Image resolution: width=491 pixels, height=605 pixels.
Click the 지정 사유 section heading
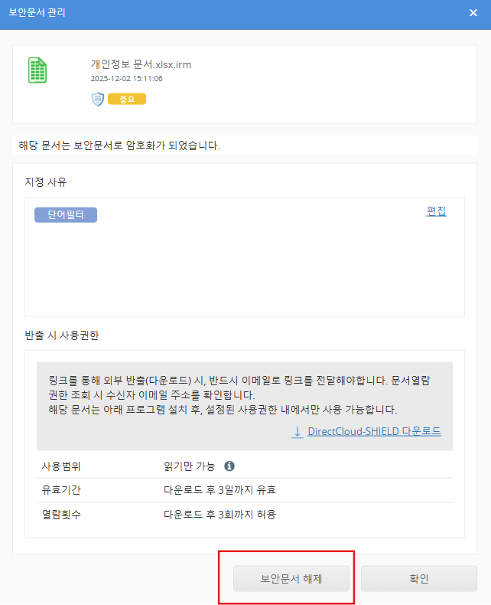[x=46, y=181]
